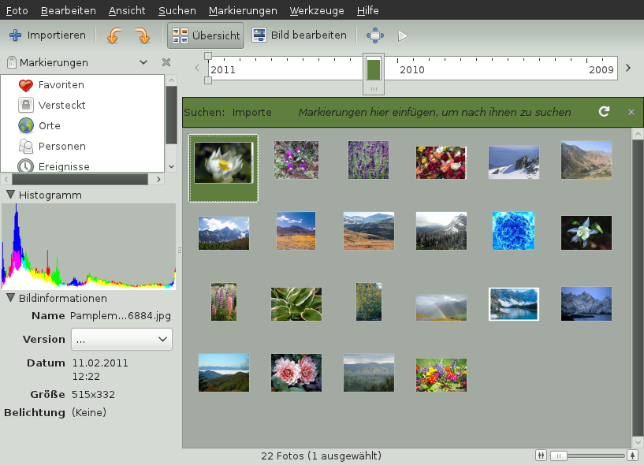644x465 pixels.
Task: Select the Favoriten heart tag
Action: click(x=26, y=85)
